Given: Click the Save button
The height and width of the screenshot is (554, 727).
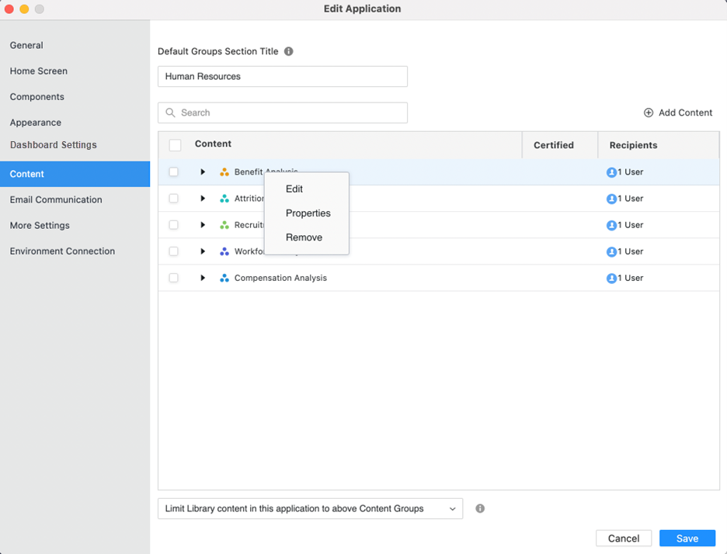Looking at the screenshot, I should pyautogui.click(x=687, y=538).
